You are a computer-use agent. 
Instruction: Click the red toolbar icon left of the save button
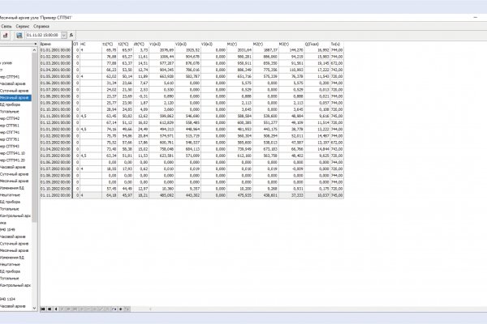point(4,36)
